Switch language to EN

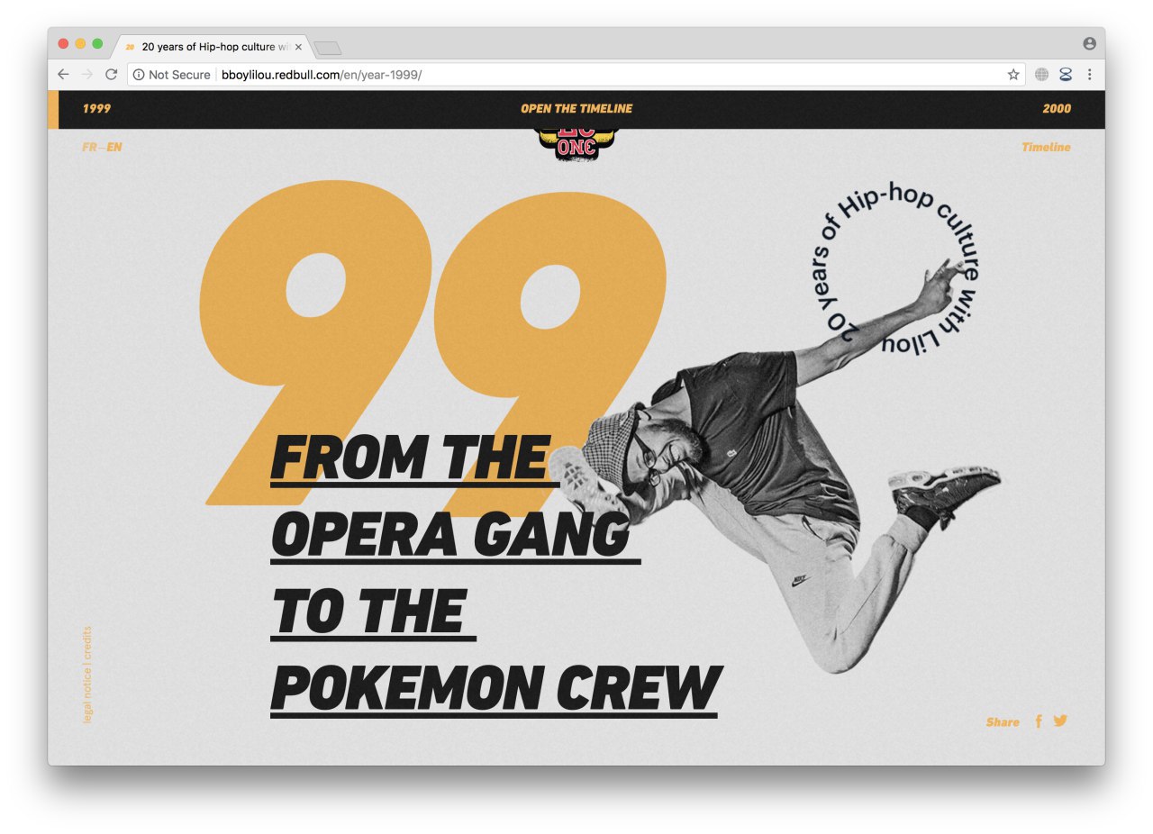(114, 148)
